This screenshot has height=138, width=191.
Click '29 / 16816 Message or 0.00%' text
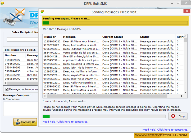pos(62,29)
